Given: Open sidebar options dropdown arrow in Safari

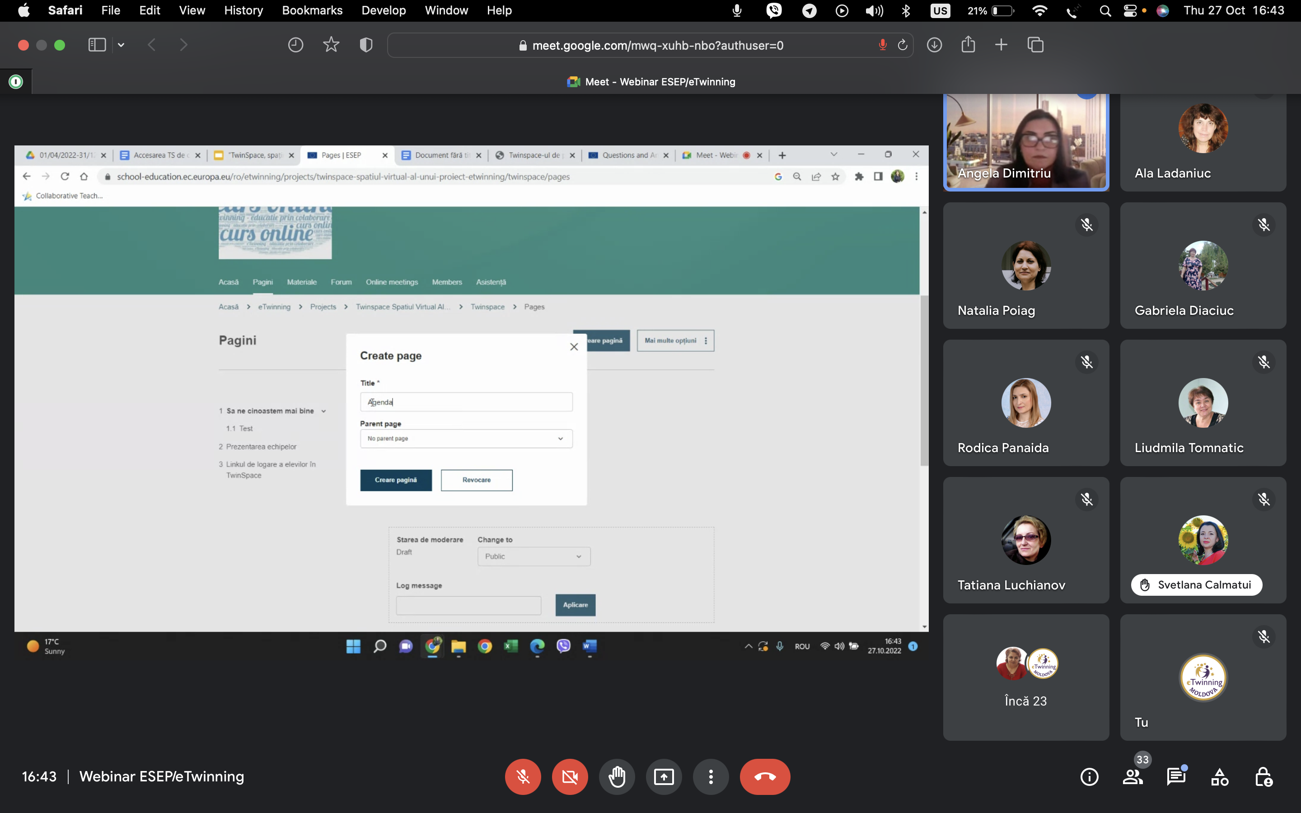Looking at the screenshot, I should [121, 45].
